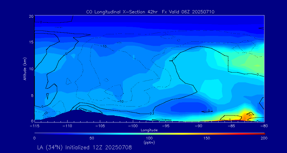Select the longitude tick label '-105'

pyautogui.click(x=100, y=126)
